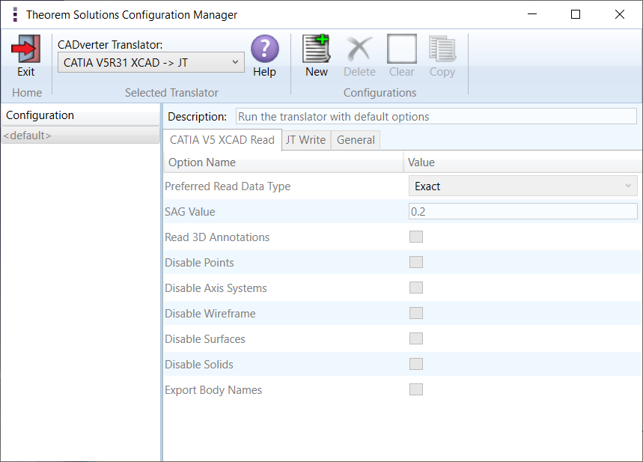Click the Preferred Read Data Type label

click(x=228, y=186)
